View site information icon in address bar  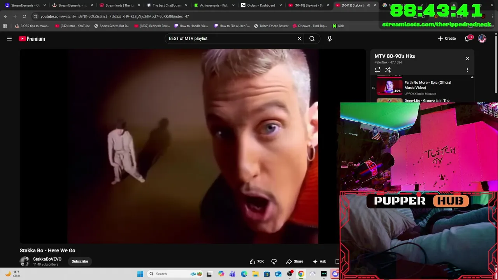[35, 16]
